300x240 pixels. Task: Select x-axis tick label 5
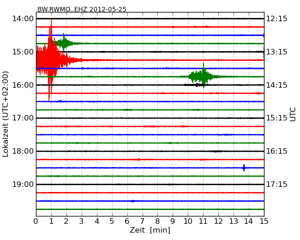point(112,222)
